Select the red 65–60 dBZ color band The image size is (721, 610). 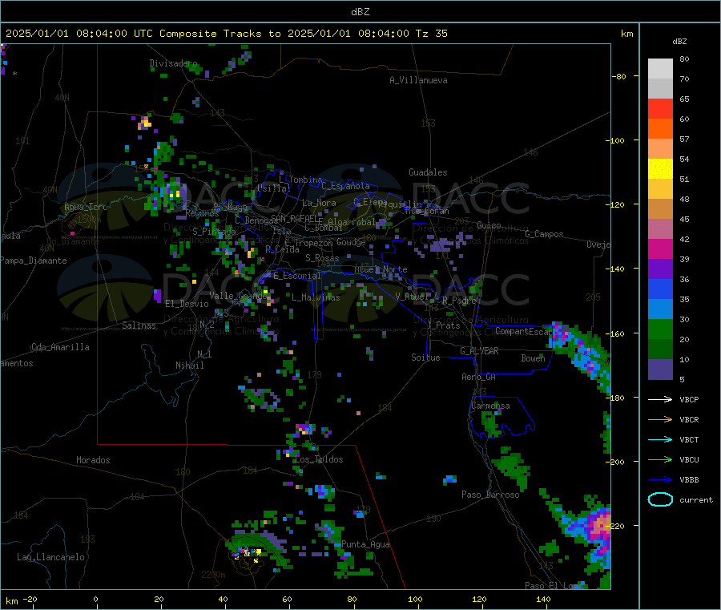tap(660, 108)
